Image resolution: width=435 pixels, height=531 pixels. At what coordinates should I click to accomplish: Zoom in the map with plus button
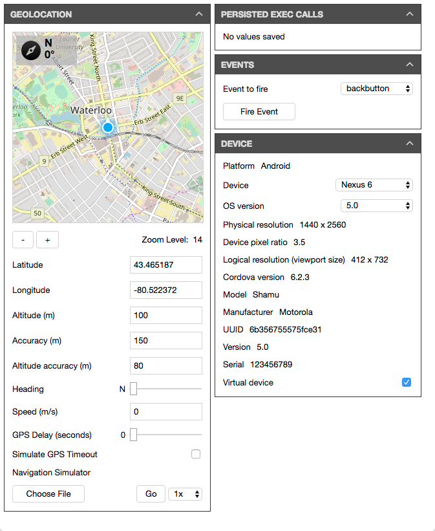tap(47, 240)
